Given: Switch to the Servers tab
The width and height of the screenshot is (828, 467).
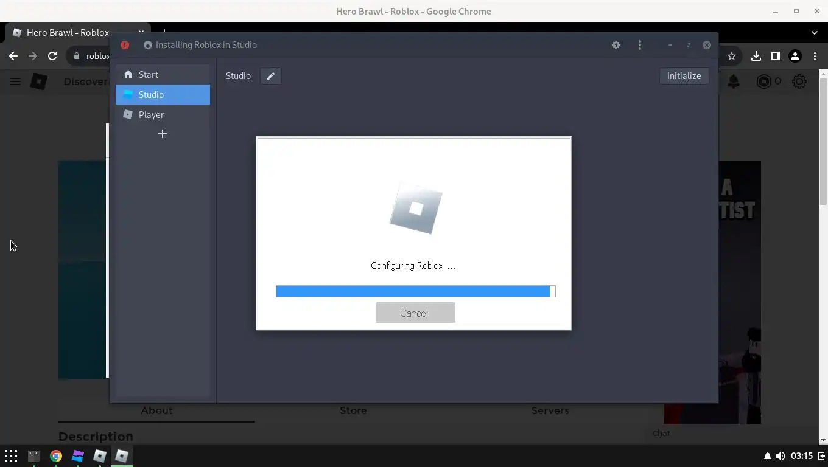Looking at the screenshot, I should 550,410.
